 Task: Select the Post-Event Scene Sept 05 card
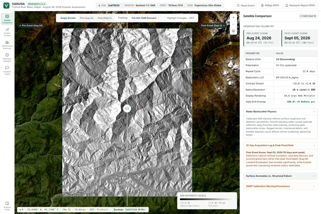tap(299, 38)
